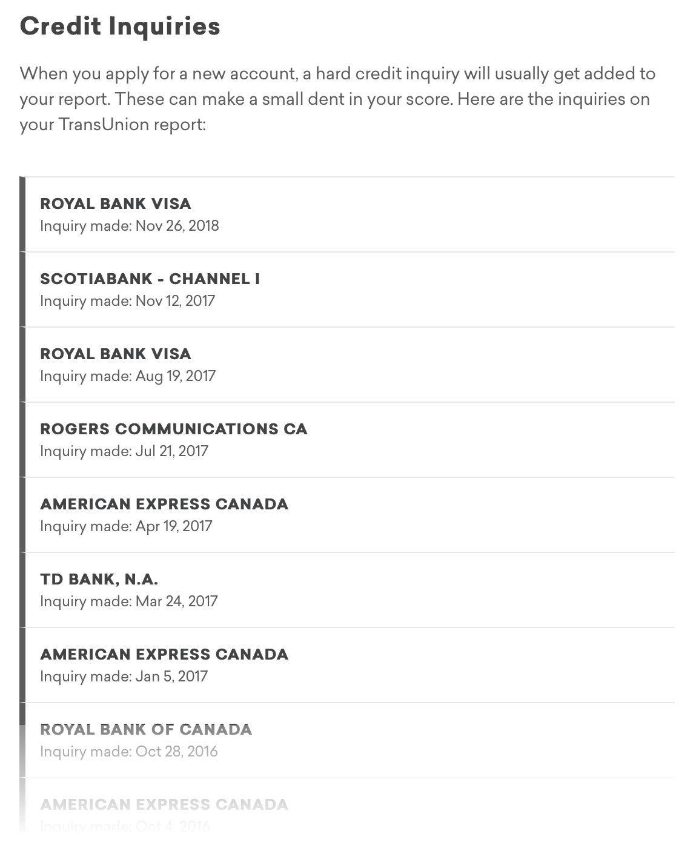Viewport: 699px width, 854px height.
Task: Click the 'Inquiry made: Jul 21, 2017' date text
Action: [124, 451]
